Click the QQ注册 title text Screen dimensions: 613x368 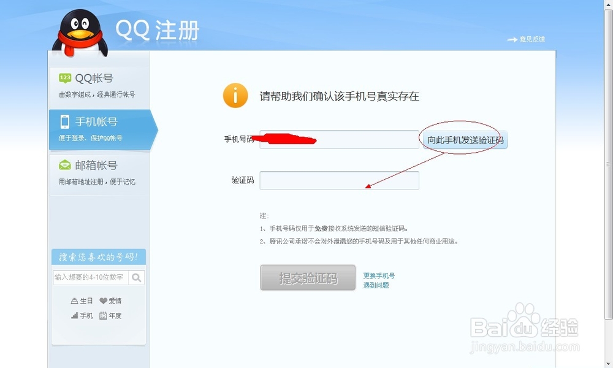point(157,29)
